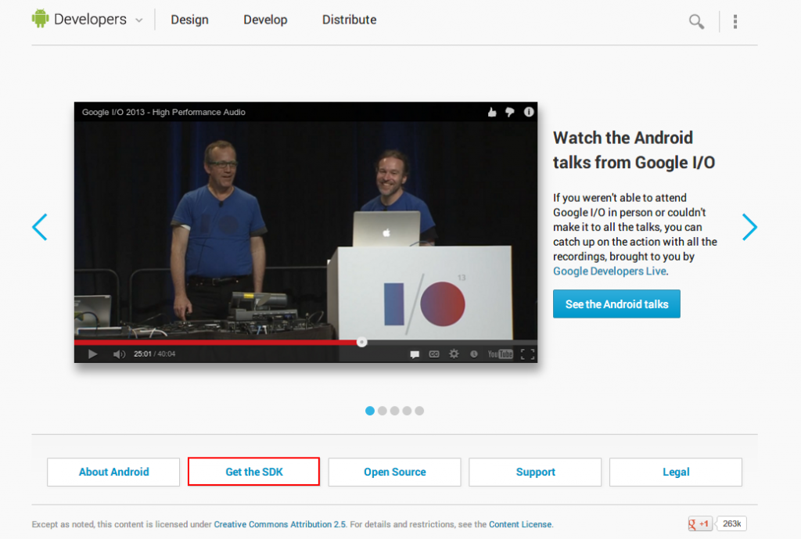Click the Get the SDK button

tap(253, 472)
